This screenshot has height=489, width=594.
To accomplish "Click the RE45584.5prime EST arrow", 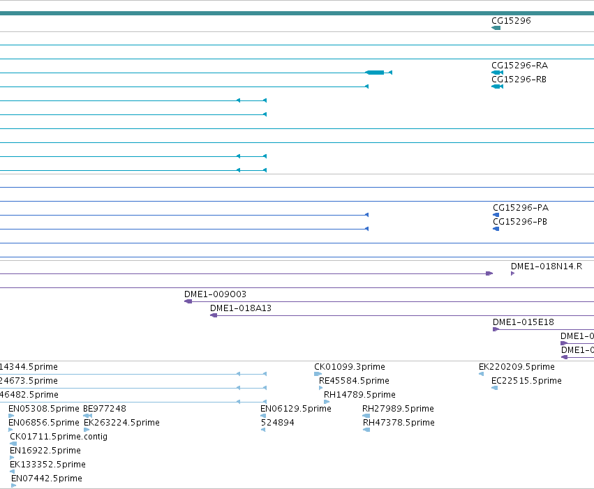I will 321,389.
